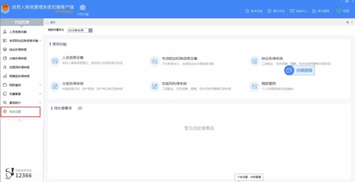Expand the 税款缴纳 sidebar menu
The image size is (355, 182).
click(40, 85)
